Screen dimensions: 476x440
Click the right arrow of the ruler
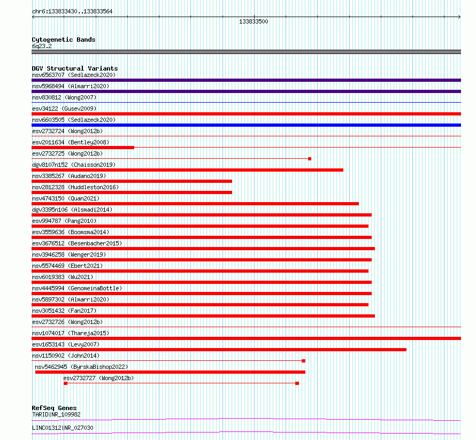click(459, 17)
